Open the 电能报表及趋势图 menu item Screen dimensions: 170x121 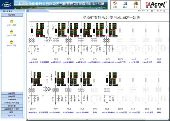[12, 109]
